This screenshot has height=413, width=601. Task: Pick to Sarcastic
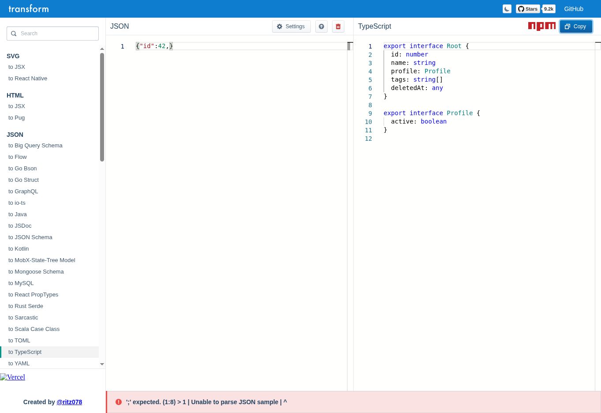coord(23,318)
